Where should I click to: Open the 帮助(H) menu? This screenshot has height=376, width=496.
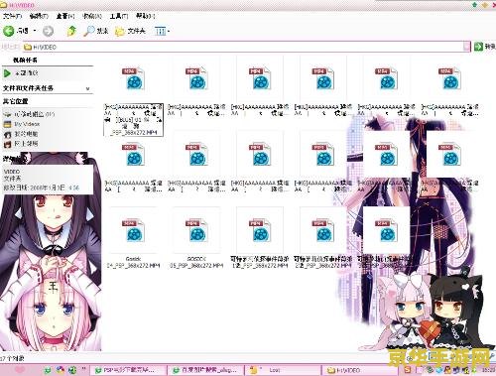(x=146, y=16)
